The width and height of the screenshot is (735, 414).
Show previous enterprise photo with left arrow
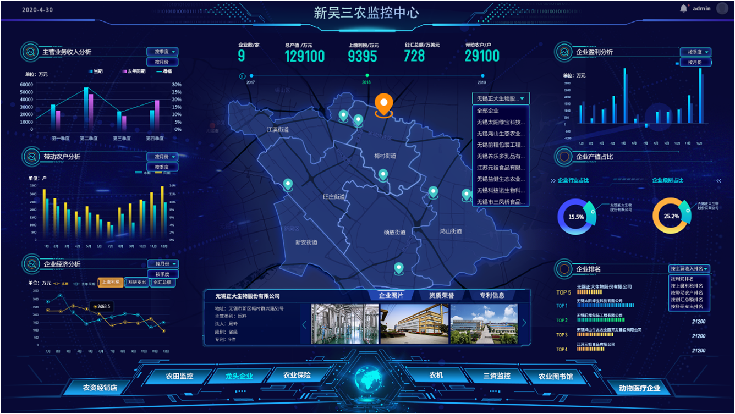(304, 324)
